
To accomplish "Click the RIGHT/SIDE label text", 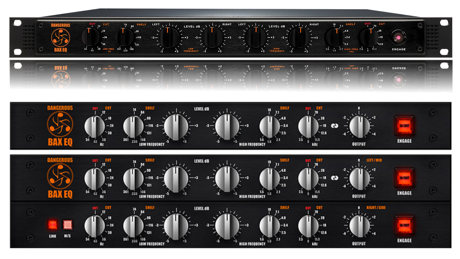I will click(376, 207).
